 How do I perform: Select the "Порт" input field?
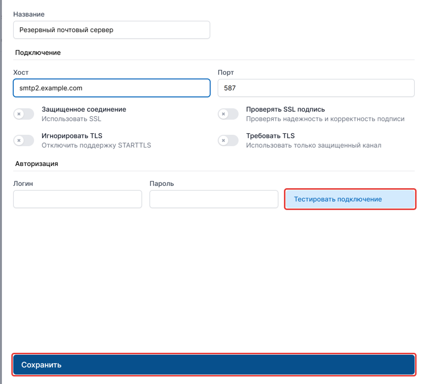click(x=316, y=88)
